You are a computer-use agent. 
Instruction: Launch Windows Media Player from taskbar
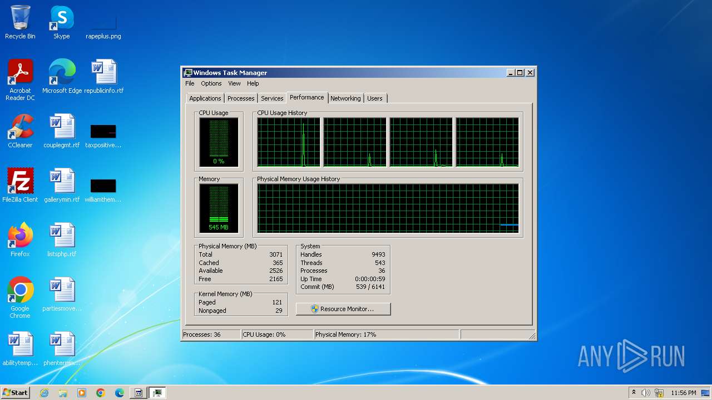(82, 393)
